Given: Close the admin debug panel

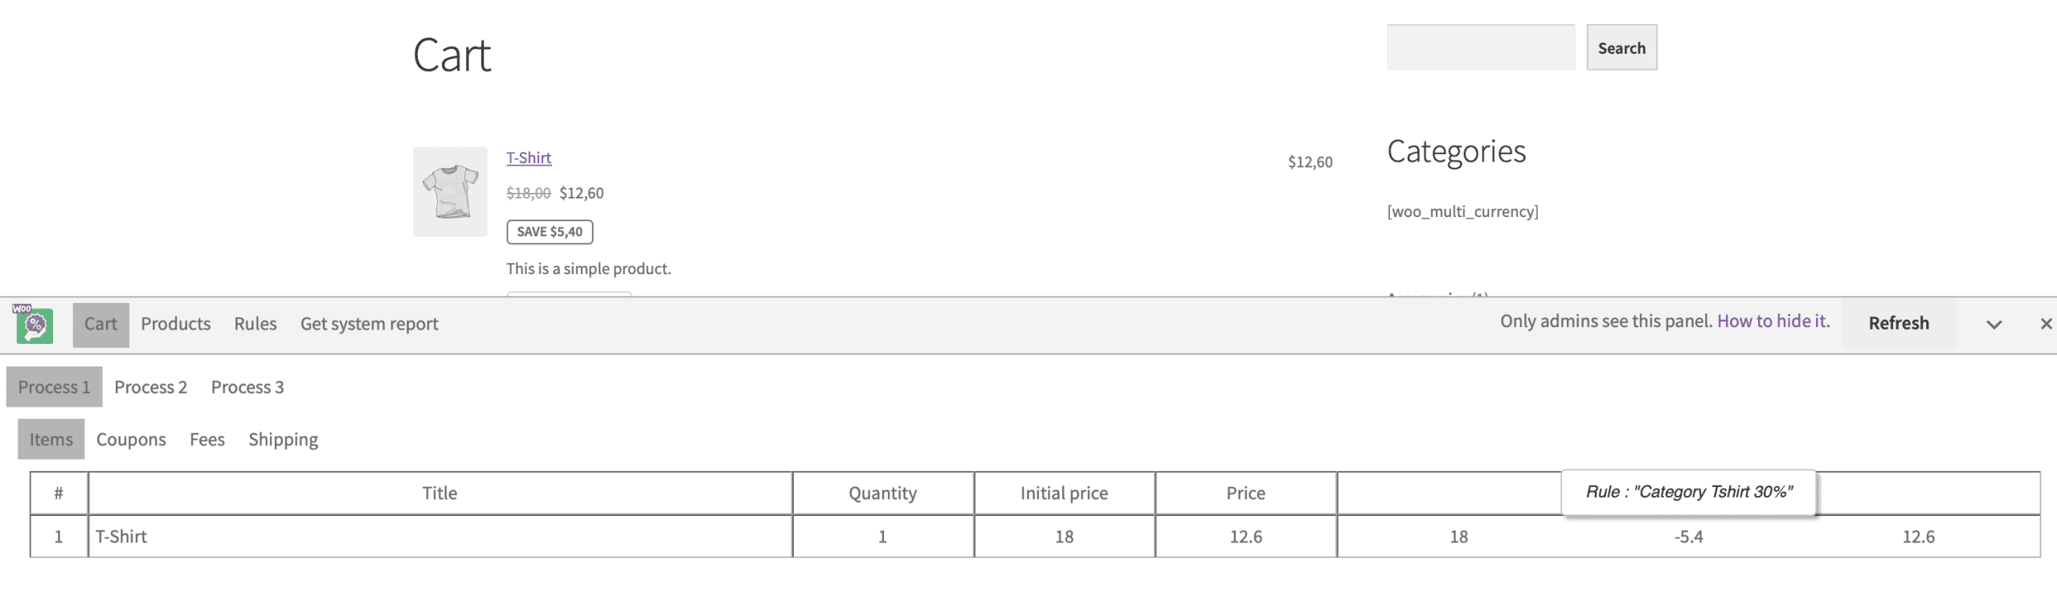Looking at the screenshot, I should tap(2046, 324).
